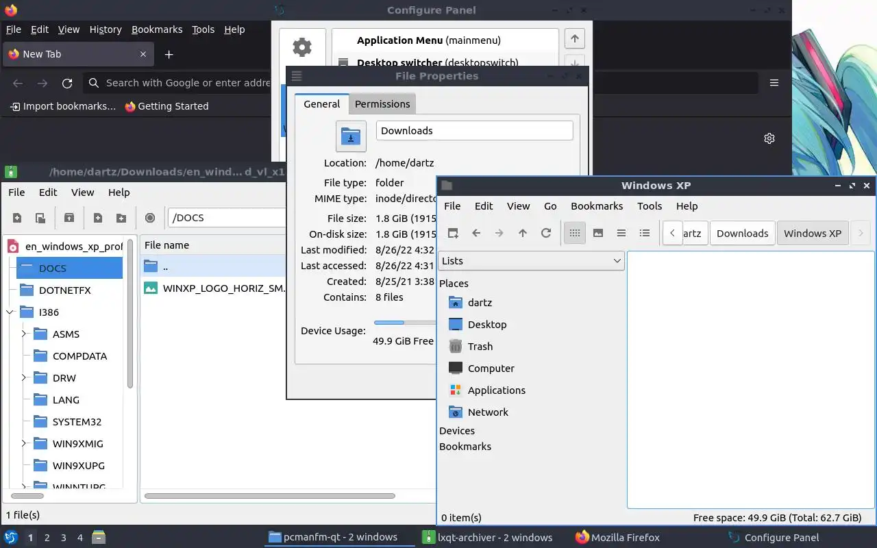
Task: Click the stop icon in lxqt-archiver toolbar
Action: point(150,218)
